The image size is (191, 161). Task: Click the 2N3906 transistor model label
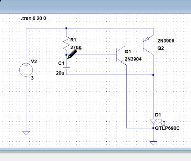point(166,41)
